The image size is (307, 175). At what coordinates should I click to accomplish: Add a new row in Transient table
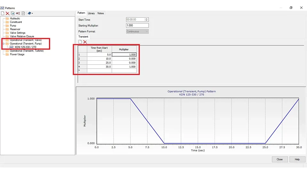pos(80,42)
